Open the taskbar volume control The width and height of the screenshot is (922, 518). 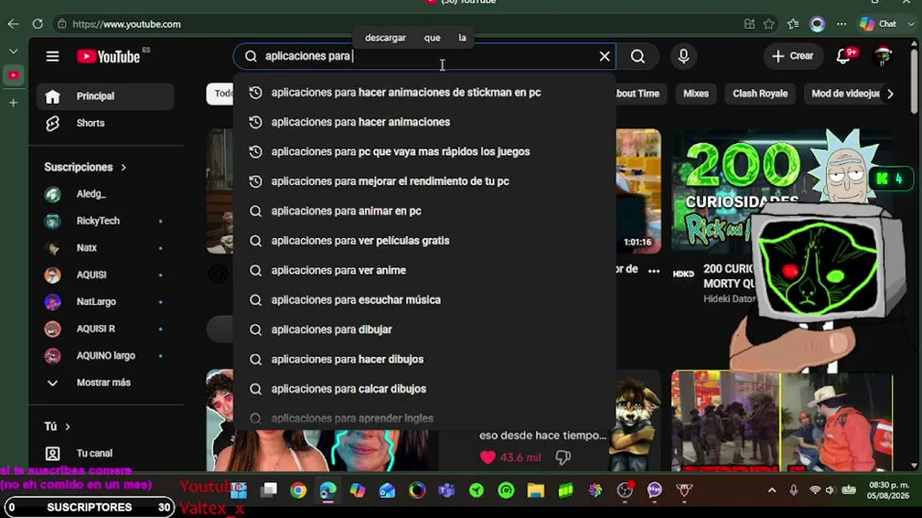click(x=830, y=491)
